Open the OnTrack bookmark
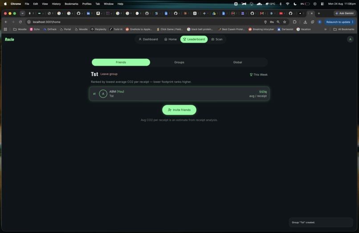Viewport: 359px width, 233px height. pos(50,29)
